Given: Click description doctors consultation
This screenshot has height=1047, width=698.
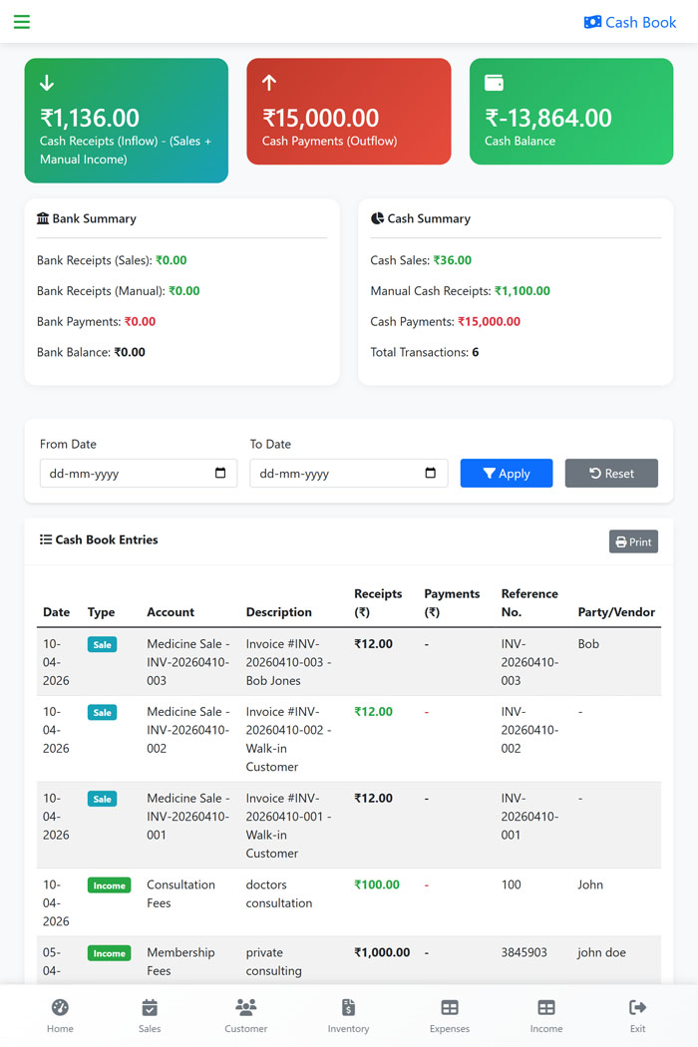Looking at the screenshot, I should (x=279, y=894).
